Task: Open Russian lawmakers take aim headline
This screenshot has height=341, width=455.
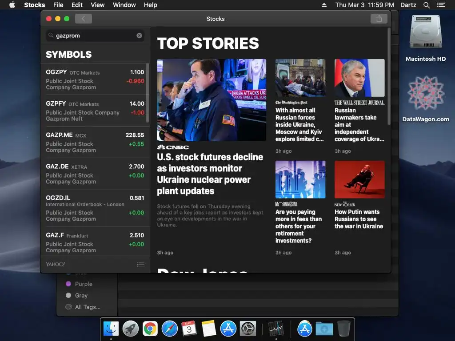Action: coord(359,125)
